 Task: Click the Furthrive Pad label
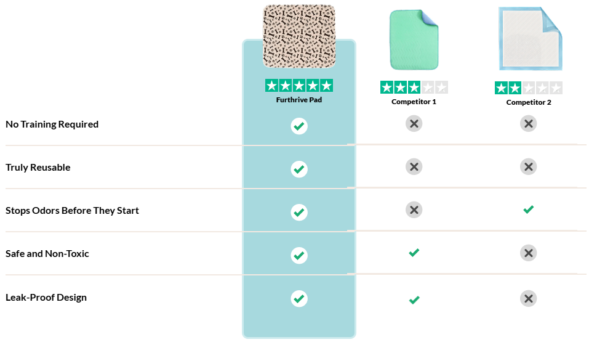point(299,100)
